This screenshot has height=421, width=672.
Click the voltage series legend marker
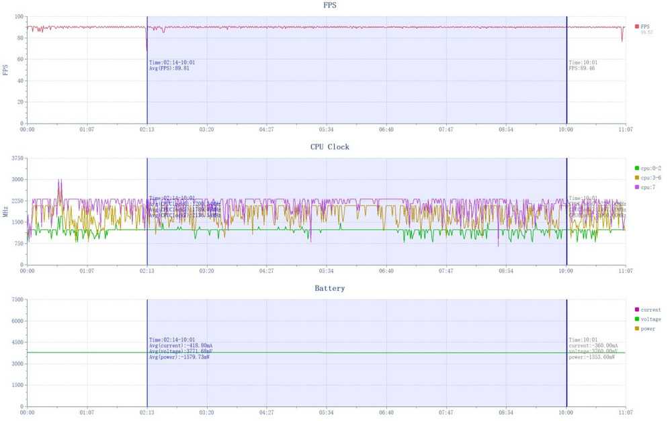point(637,319)
